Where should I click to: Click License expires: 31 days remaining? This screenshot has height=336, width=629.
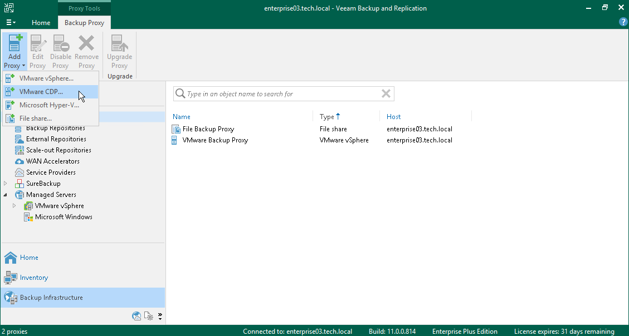pos(564,332)
